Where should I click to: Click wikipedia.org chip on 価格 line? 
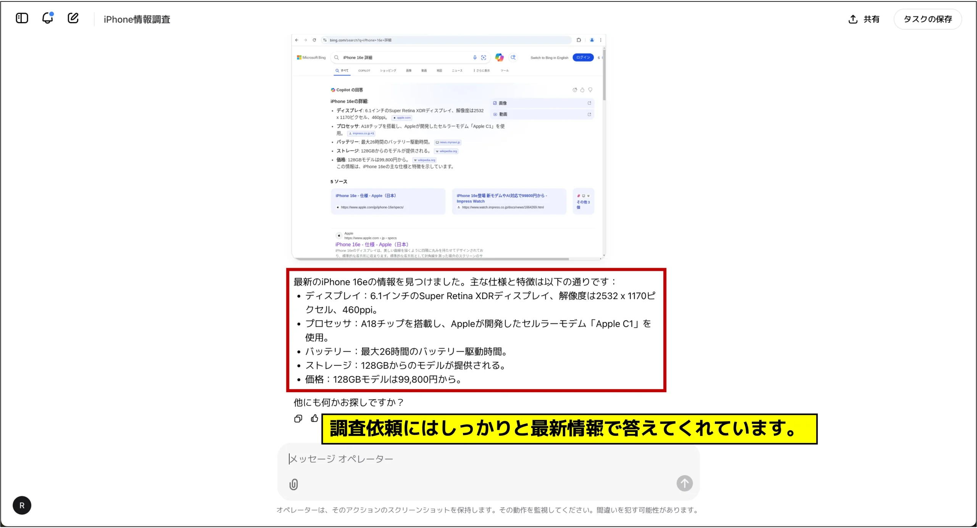[x=424, y=160]
